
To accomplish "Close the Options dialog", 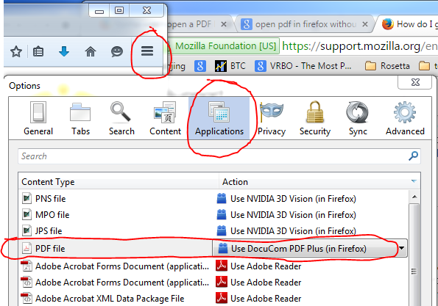I will click(x=415, y=82).
